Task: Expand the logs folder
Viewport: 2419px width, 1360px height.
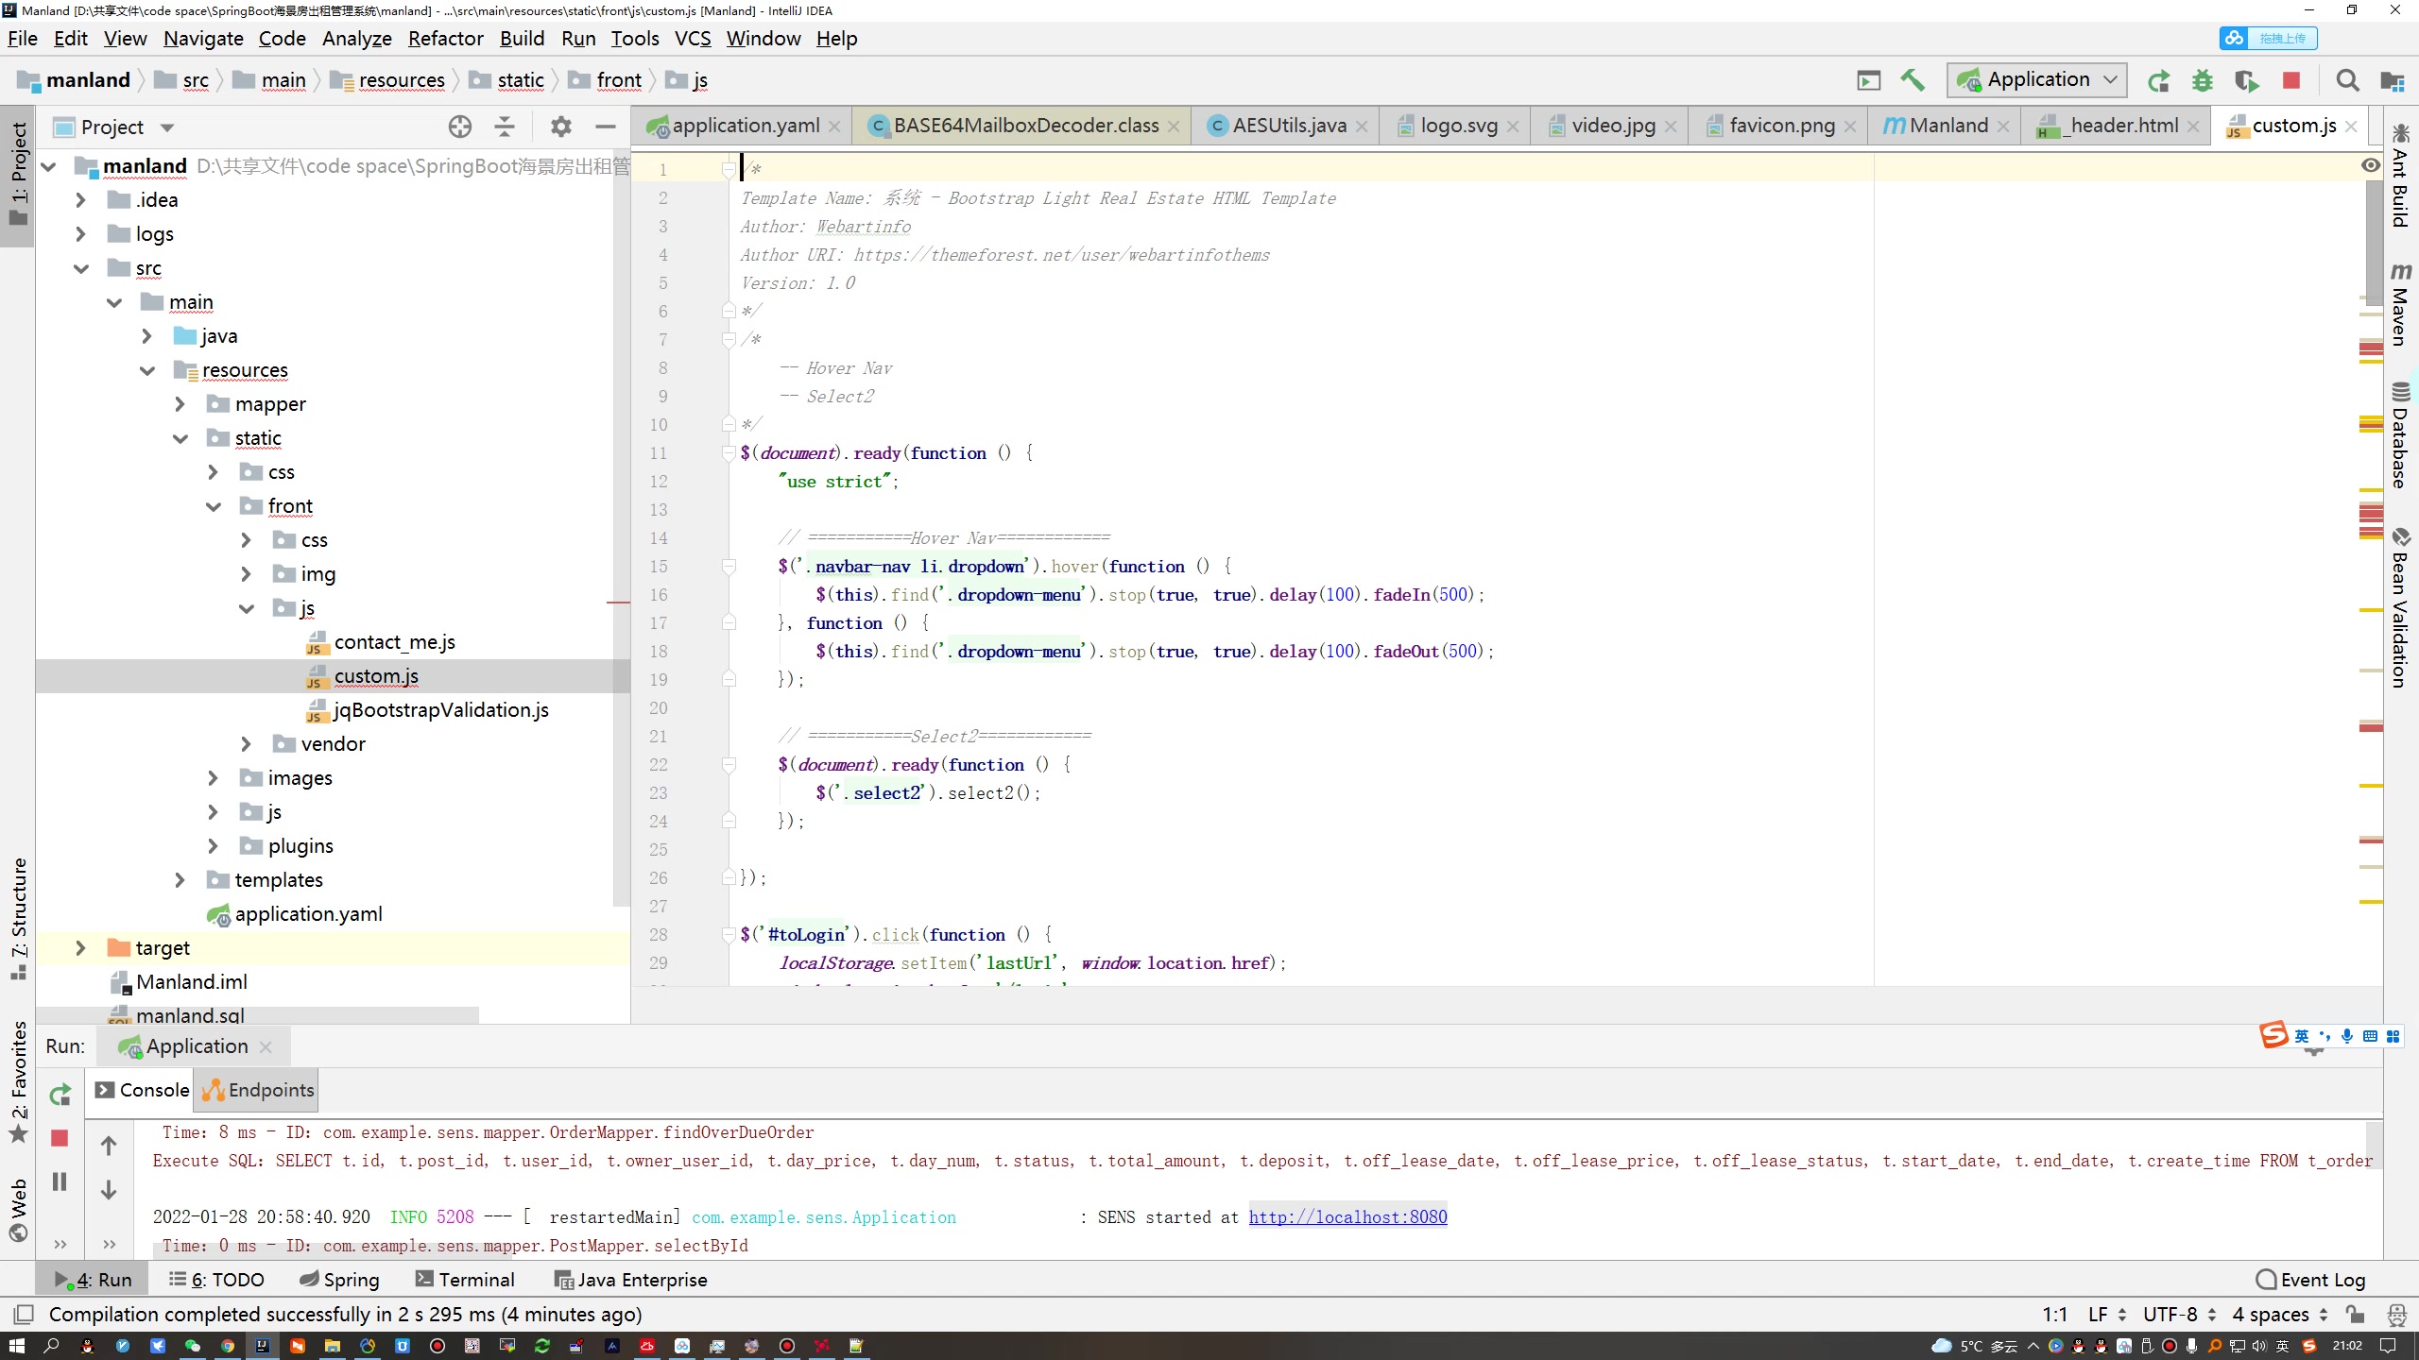Action: [x=80, y=234]
